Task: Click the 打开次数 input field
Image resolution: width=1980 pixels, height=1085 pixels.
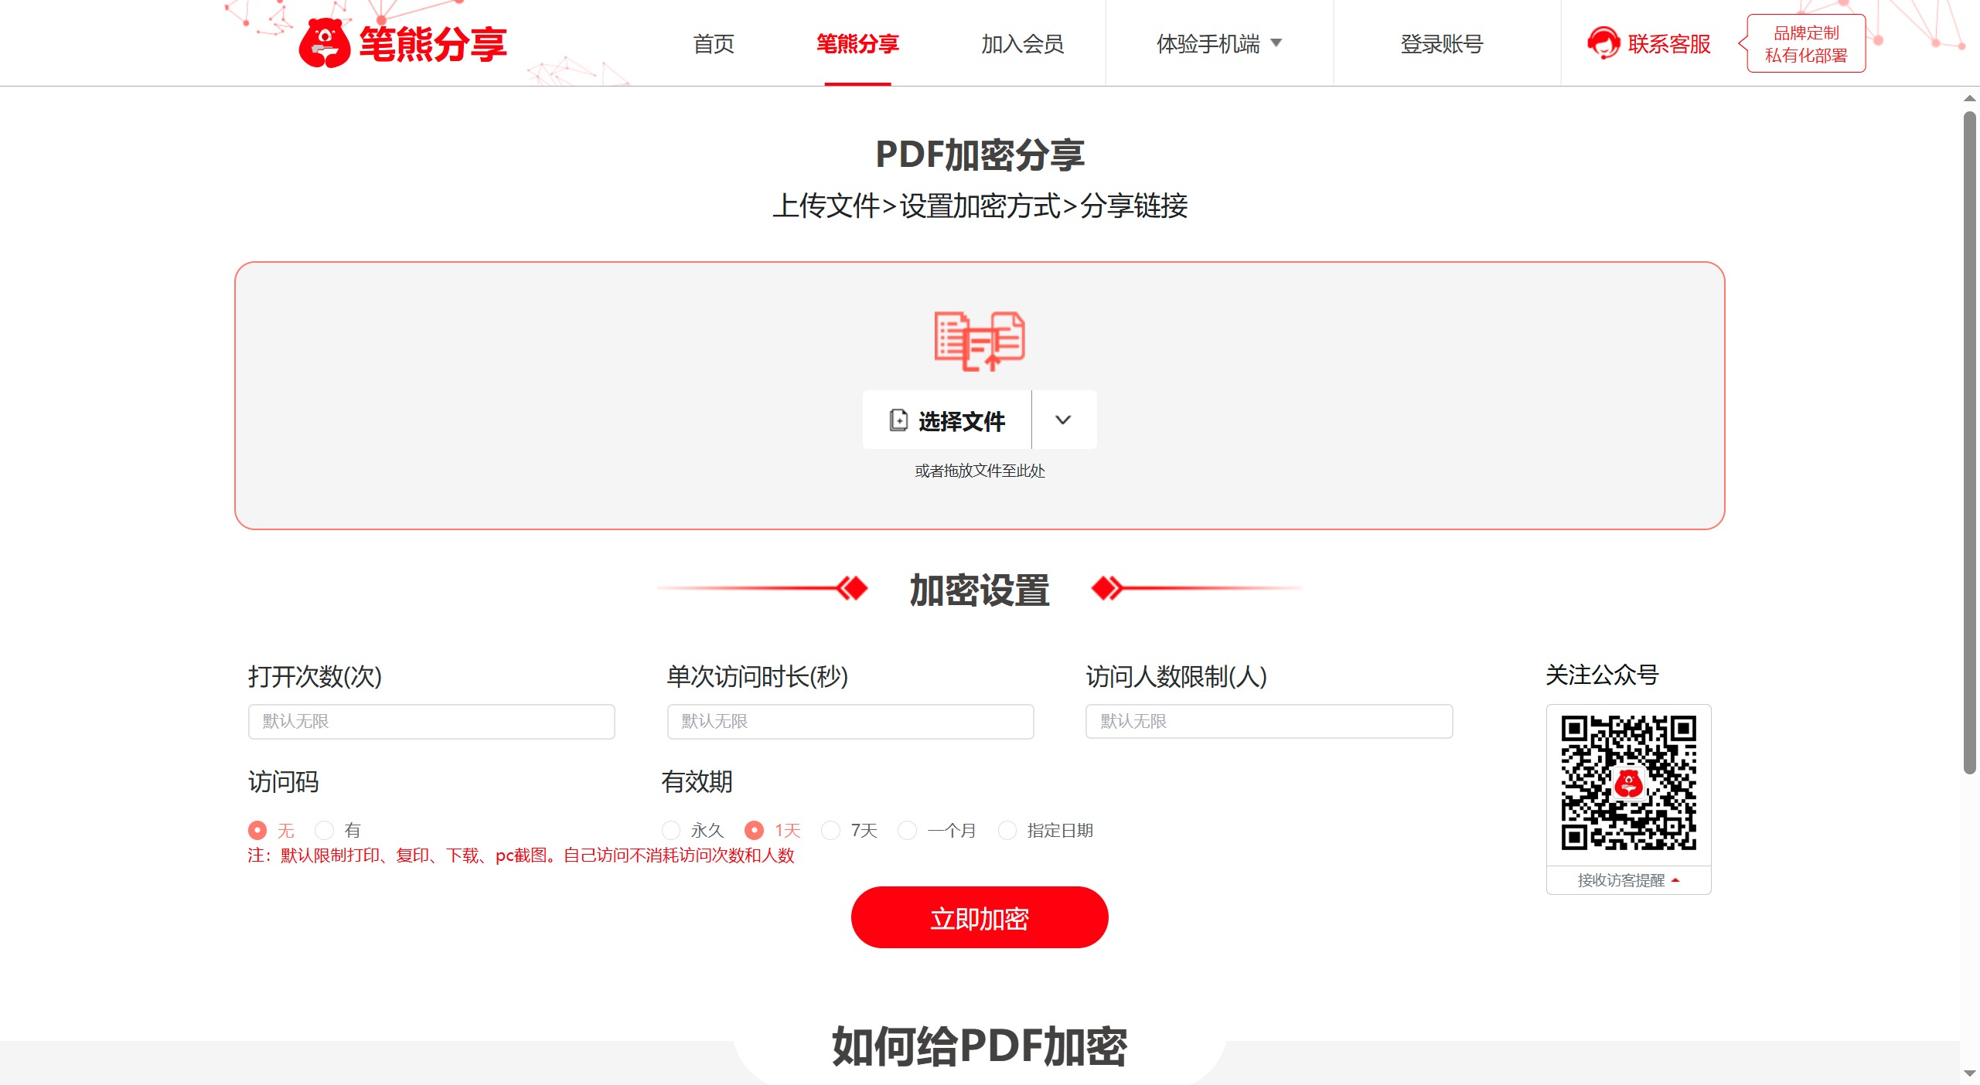Action: 431,721
